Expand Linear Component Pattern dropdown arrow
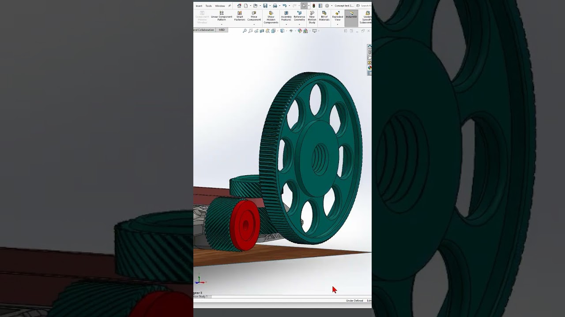 222,24
